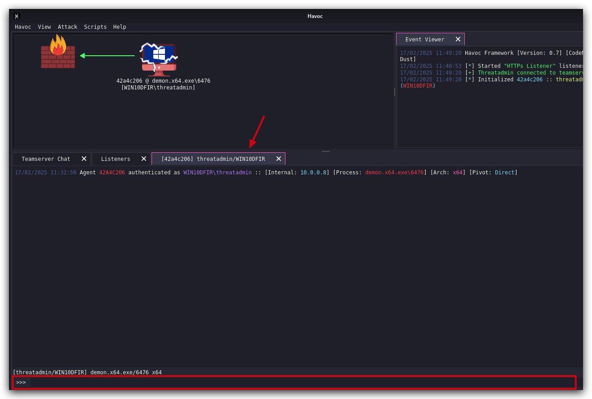Viewport: 592px width, 399px height.
Task: Click the agent label 42a4c206 @ demon.x64.exe\6476
Action: (163, 81)
